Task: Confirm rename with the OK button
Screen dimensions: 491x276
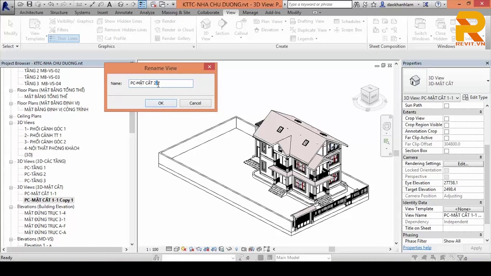Action: 161,103
